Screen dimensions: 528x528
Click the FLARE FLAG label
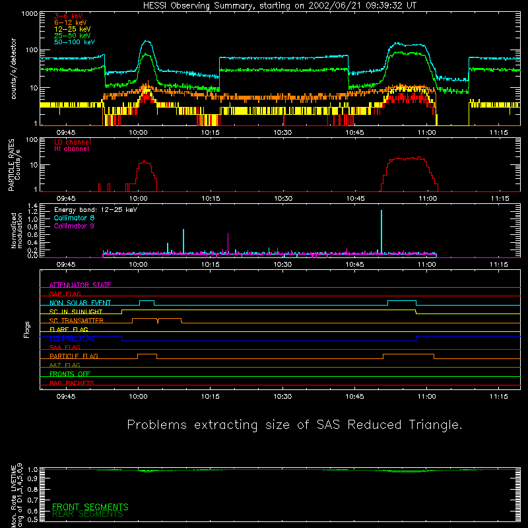coord(69,329)
